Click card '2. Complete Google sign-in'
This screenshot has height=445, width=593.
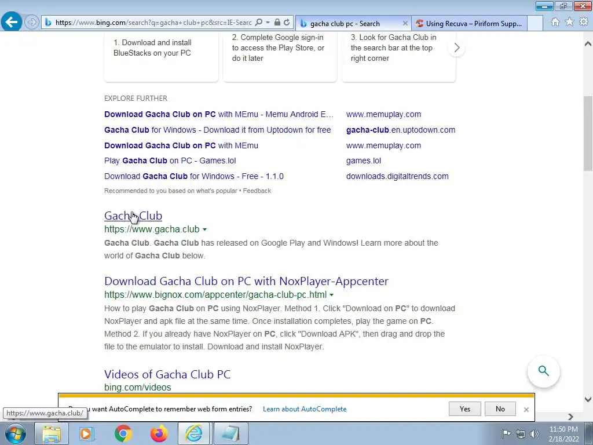[280, 57]
